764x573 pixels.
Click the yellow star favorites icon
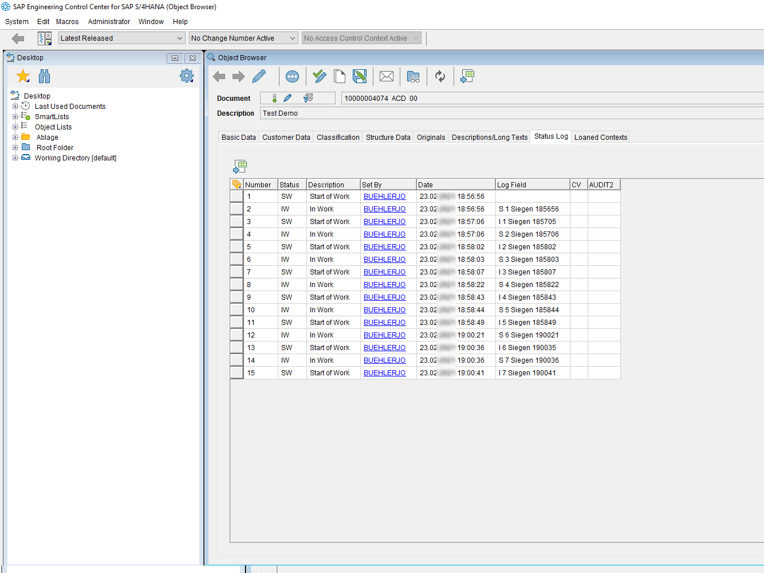(23, 76)
